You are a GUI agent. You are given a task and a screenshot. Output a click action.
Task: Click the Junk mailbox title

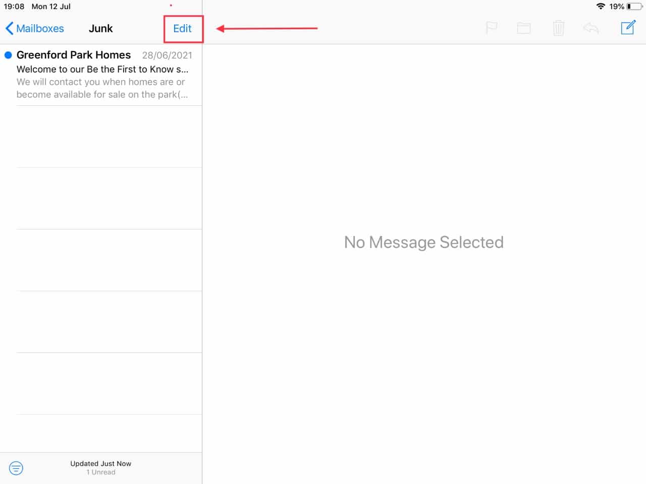click(x=100, y=29)
